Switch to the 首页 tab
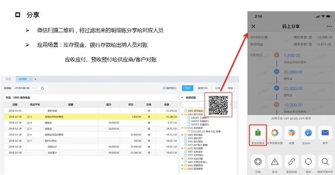The image size is (335, 175). [8, 79]
